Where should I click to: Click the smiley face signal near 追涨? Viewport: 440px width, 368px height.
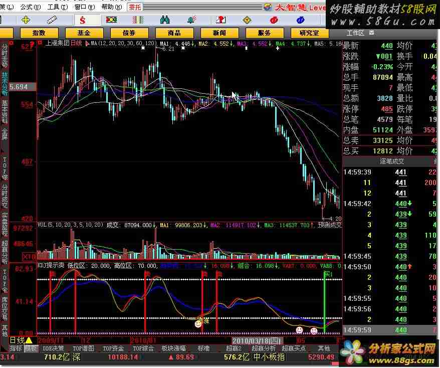tap(198, 324)
